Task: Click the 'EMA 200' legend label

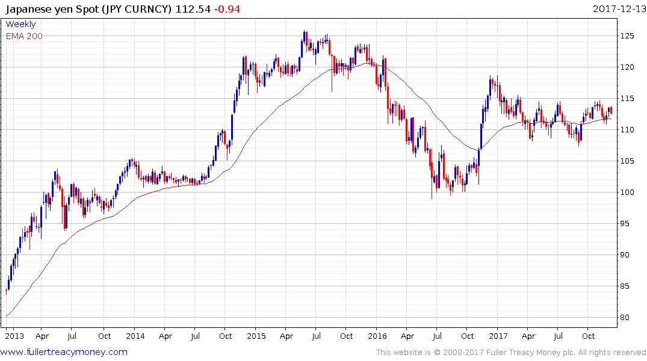Action: [x=24, y=36]
